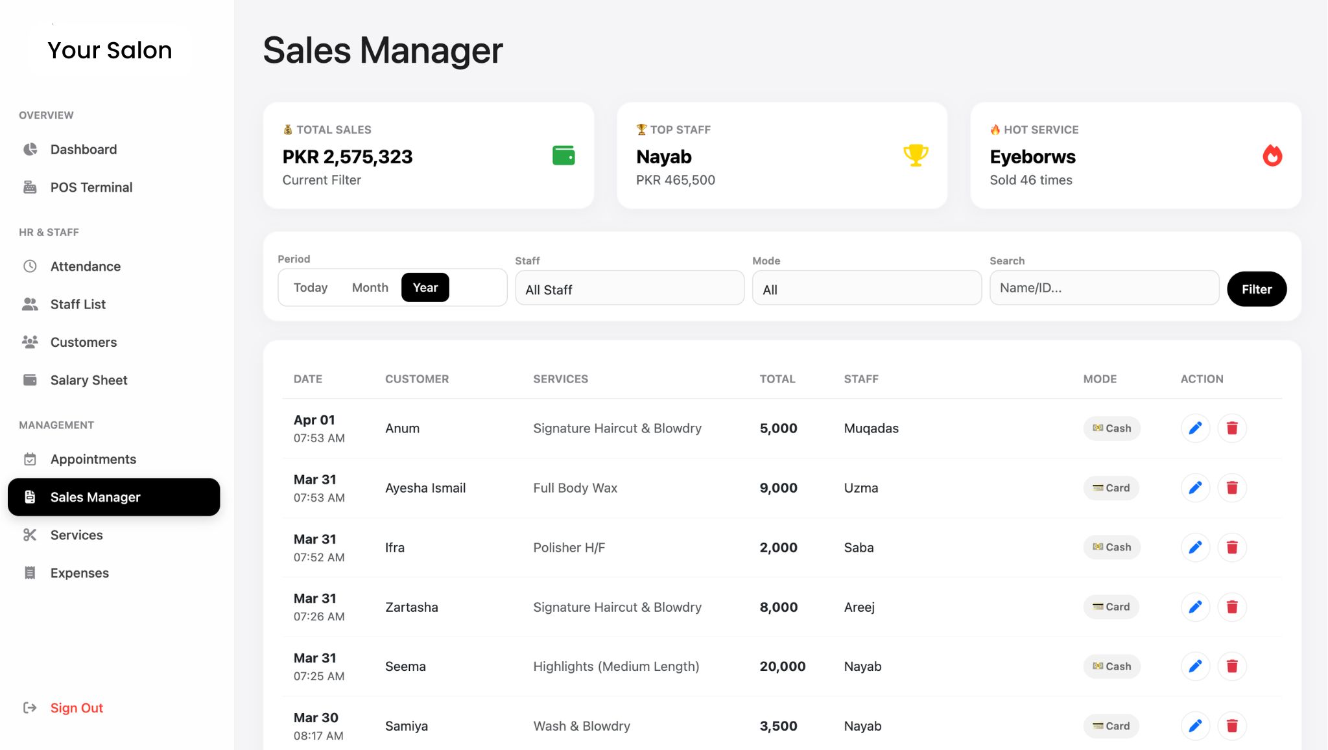The image size is (1328, 750).
Task: Open the Attendance clock icon
Action: [x=30, y=266]
